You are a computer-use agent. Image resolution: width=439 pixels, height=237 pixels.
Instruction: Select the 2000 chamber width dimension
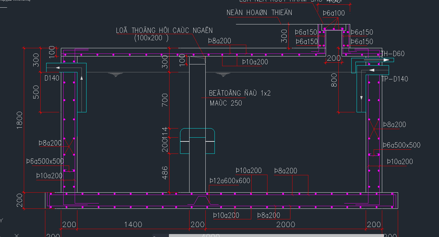285,225
